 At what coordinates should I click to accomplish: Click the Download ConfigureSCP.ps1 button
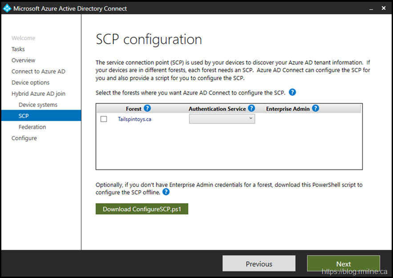[142, 209]
